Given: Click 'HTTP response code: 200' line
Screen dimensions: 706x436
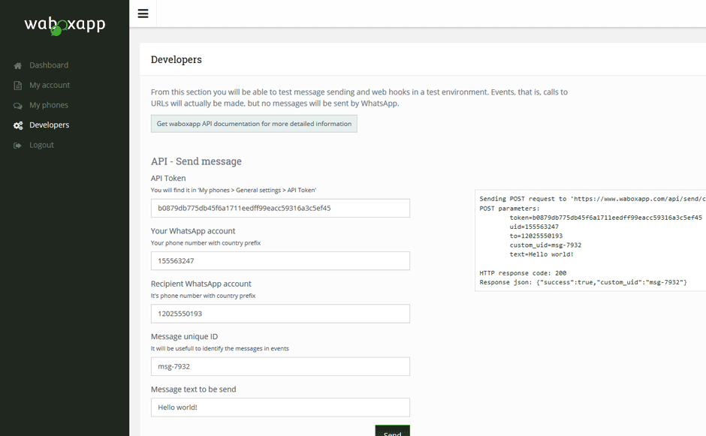Looking at the screenshot, I should [x=523, y=273].
